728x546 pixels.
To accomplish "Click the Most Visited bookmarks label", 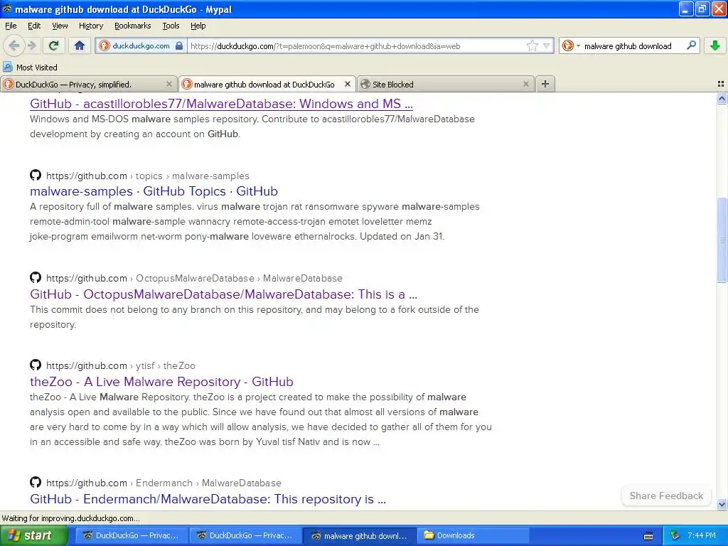I will (x=37, y=68).
